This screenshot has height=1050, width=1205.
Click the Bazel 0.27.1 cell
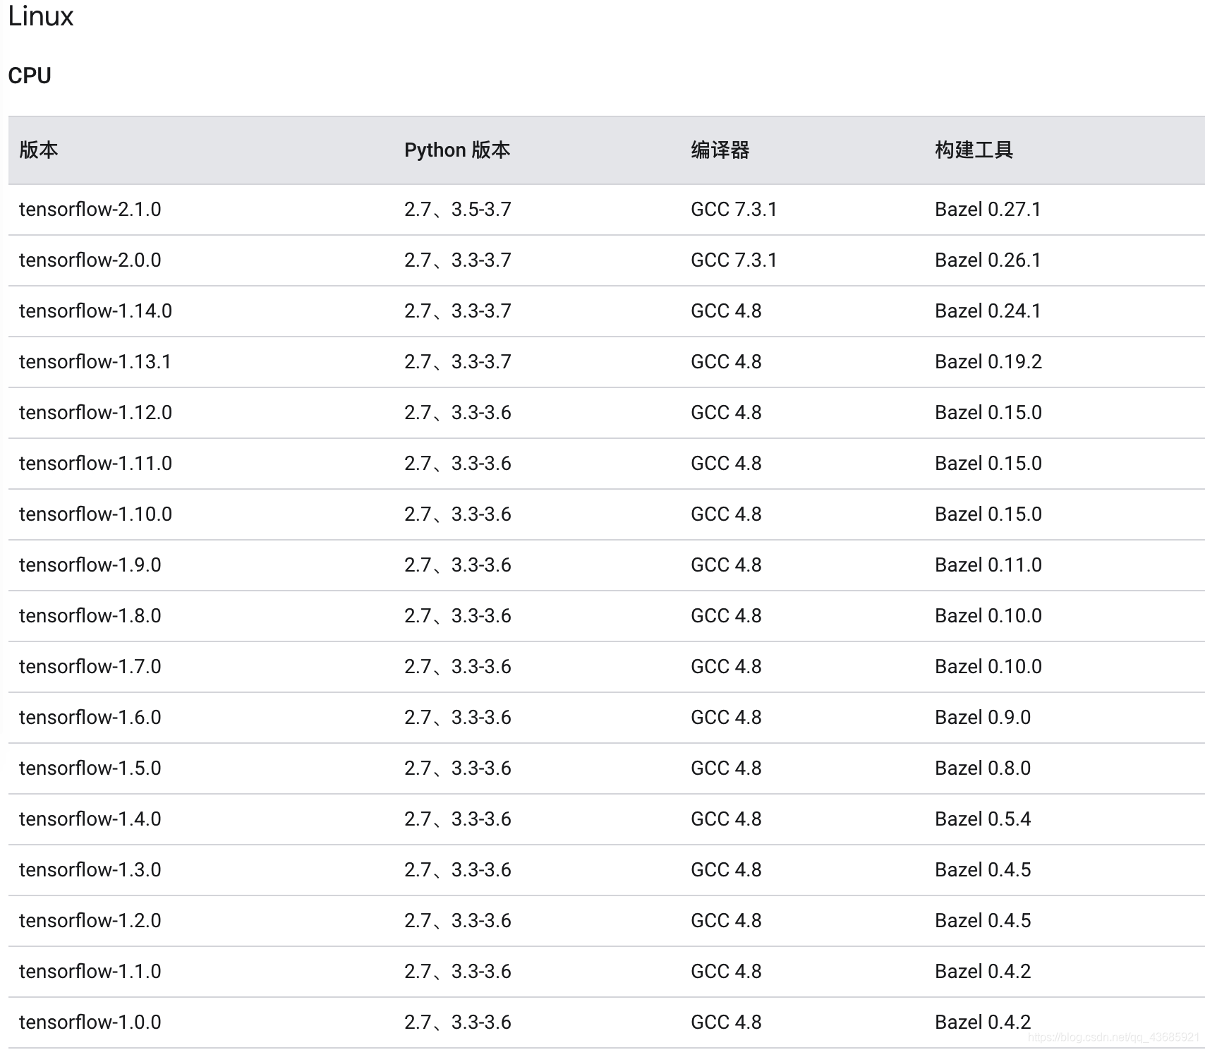[988, 210]
